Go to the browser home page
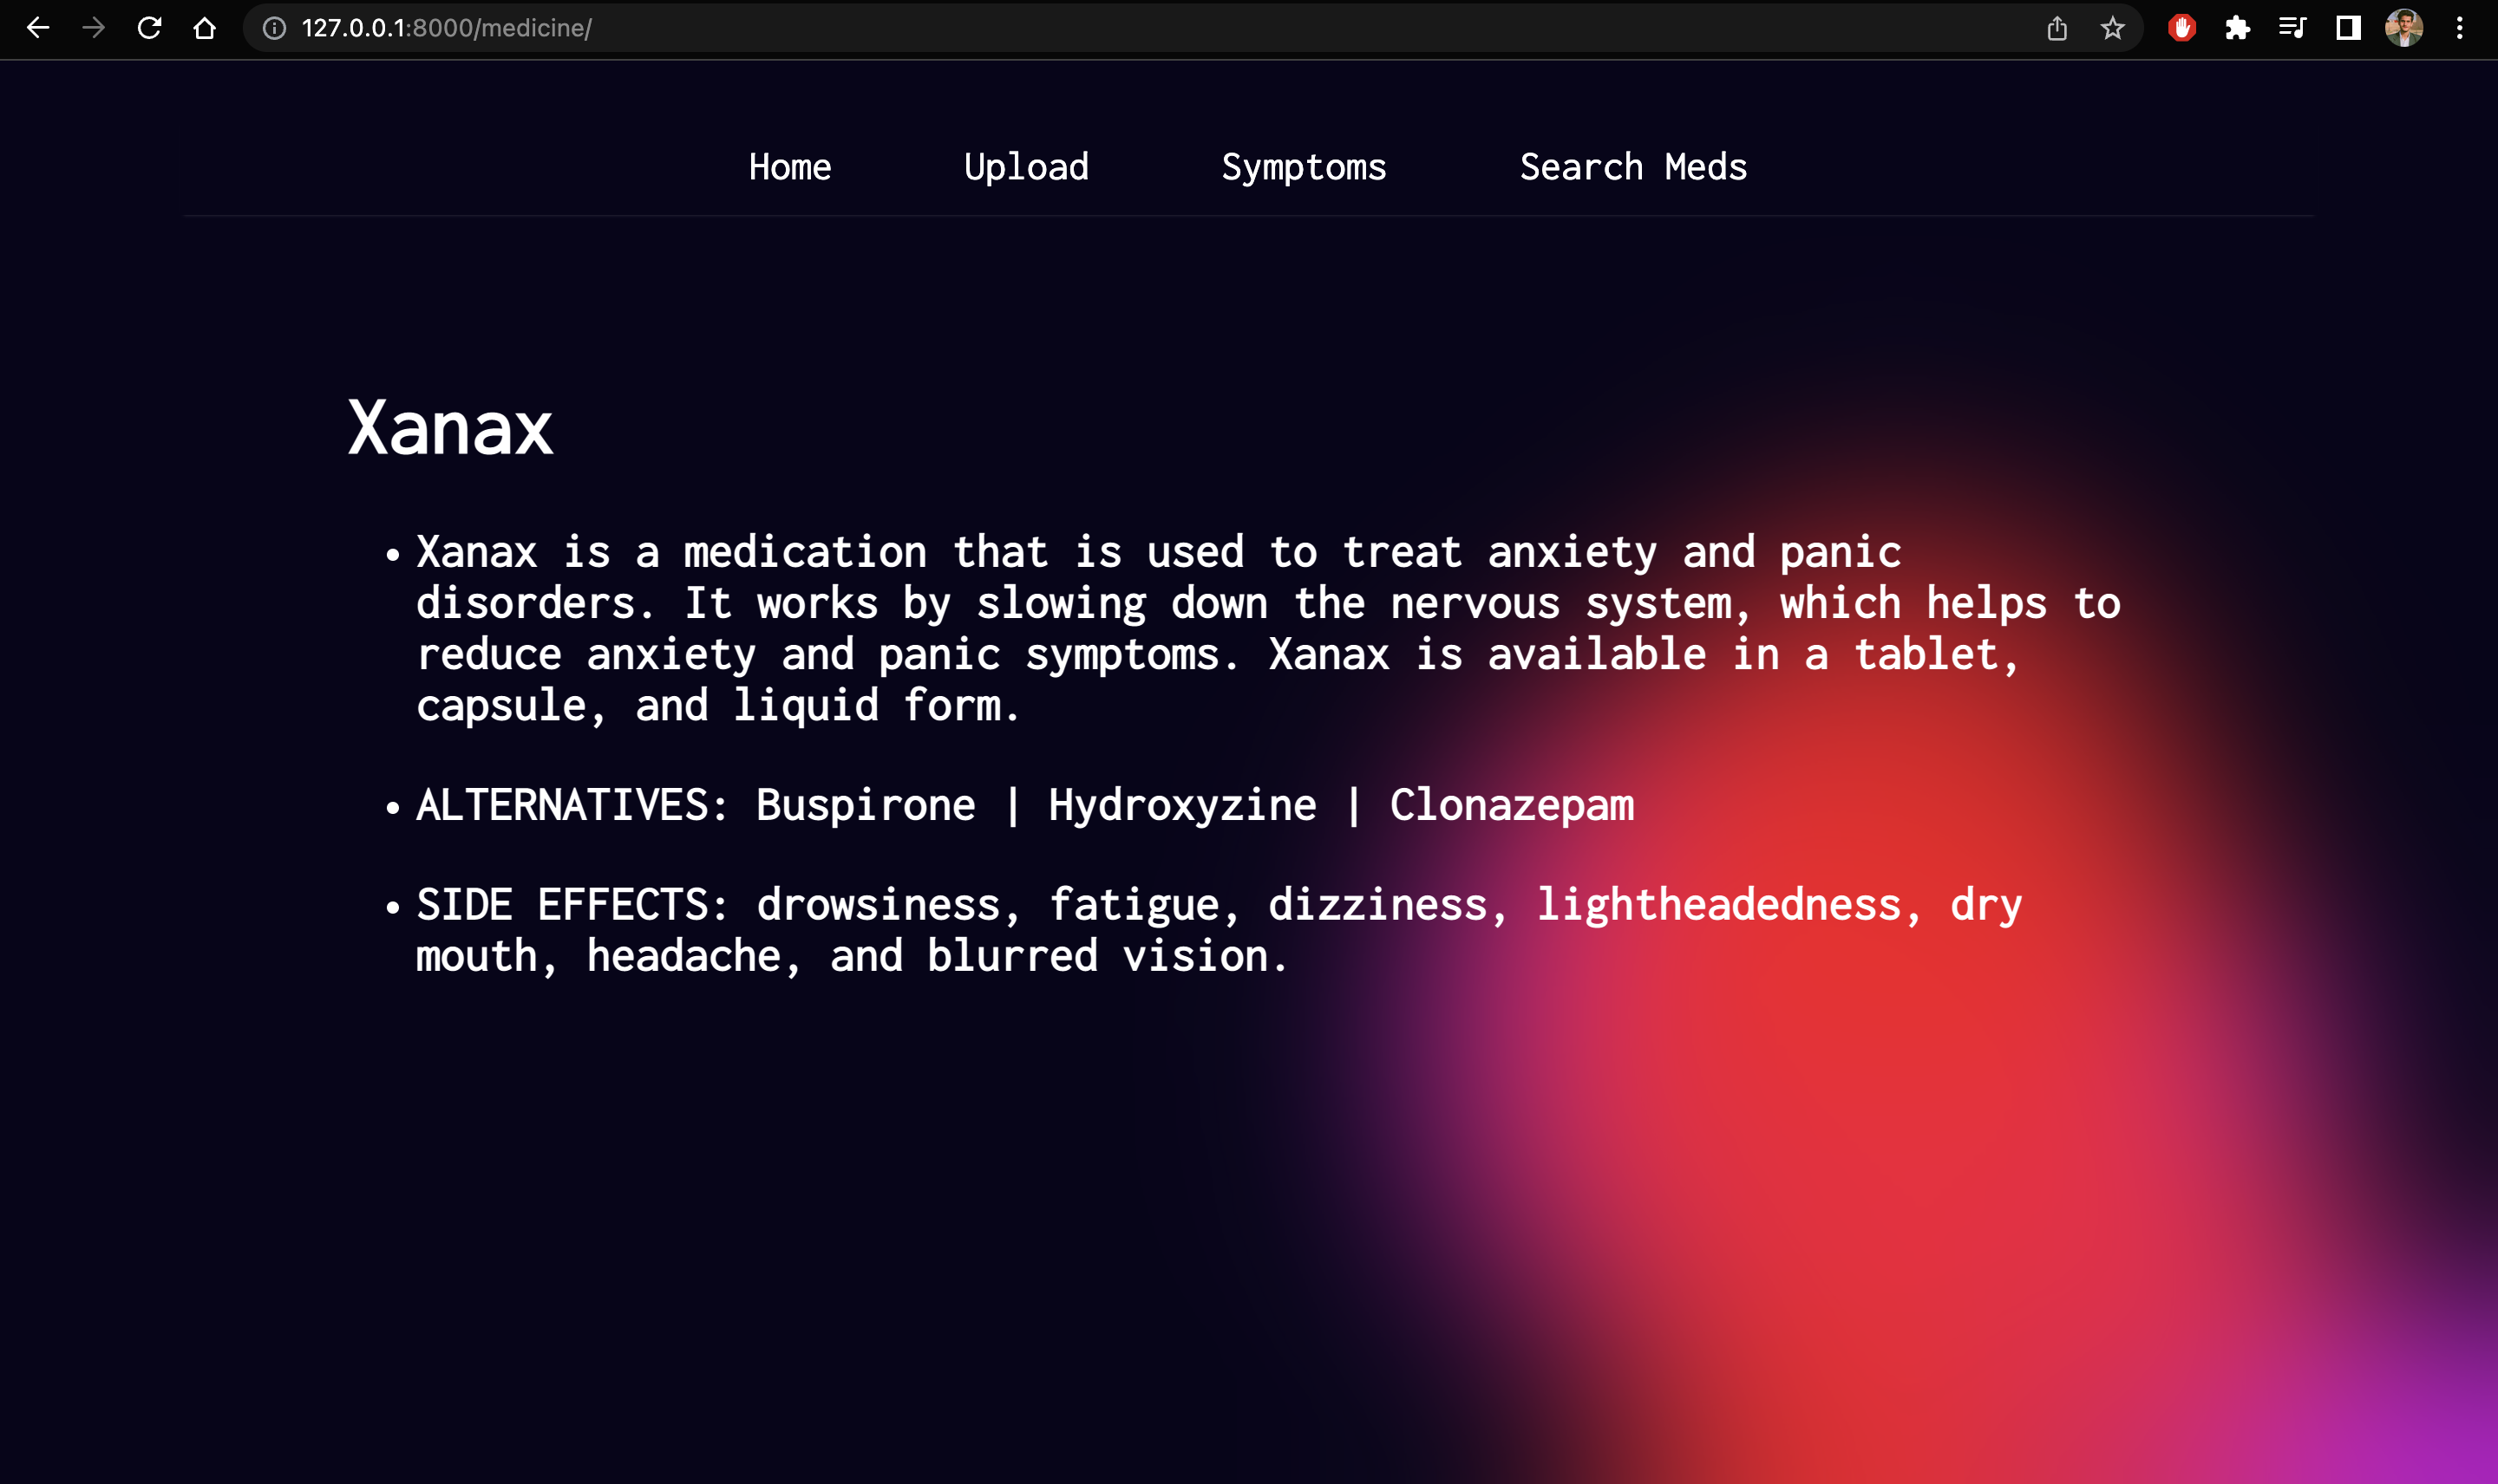This screenshot has width=2498, height=1484. point(205,28)
